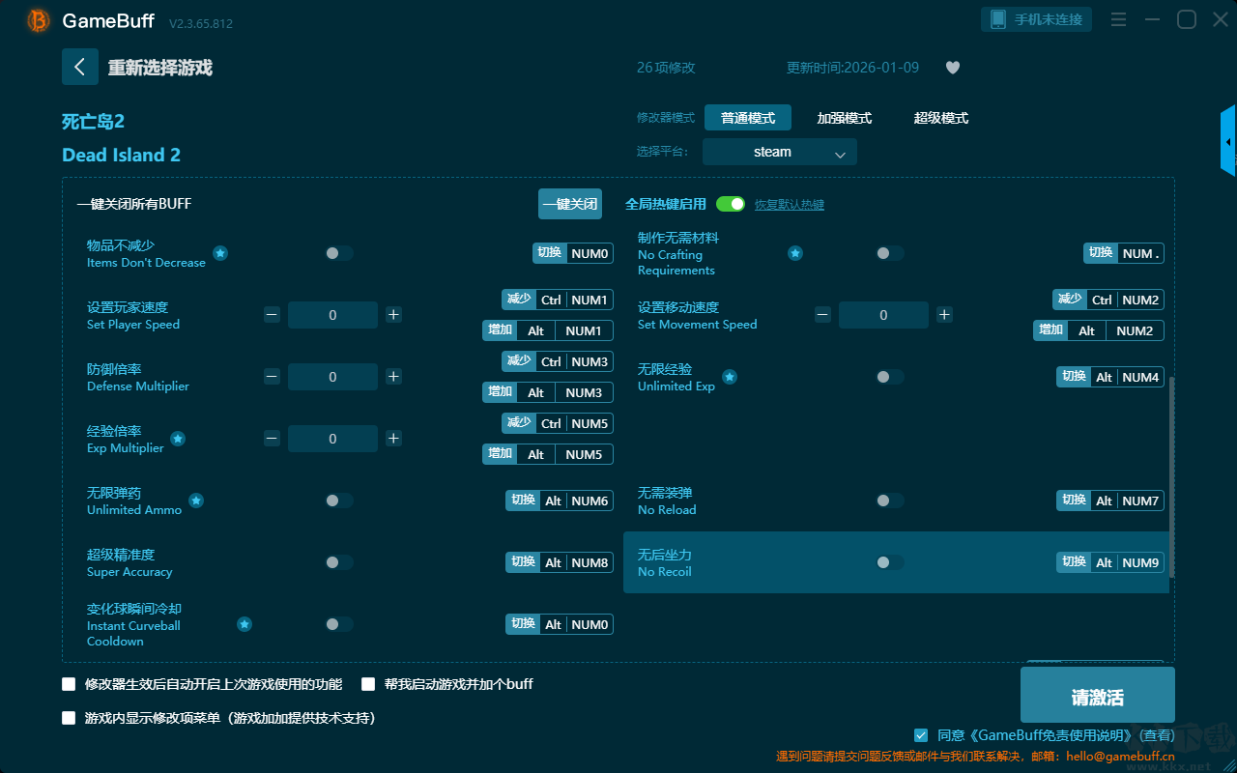Screen dimensions: 1237x773
Task: Toggle global hotkey enable switch
Action: coord(731,204)
